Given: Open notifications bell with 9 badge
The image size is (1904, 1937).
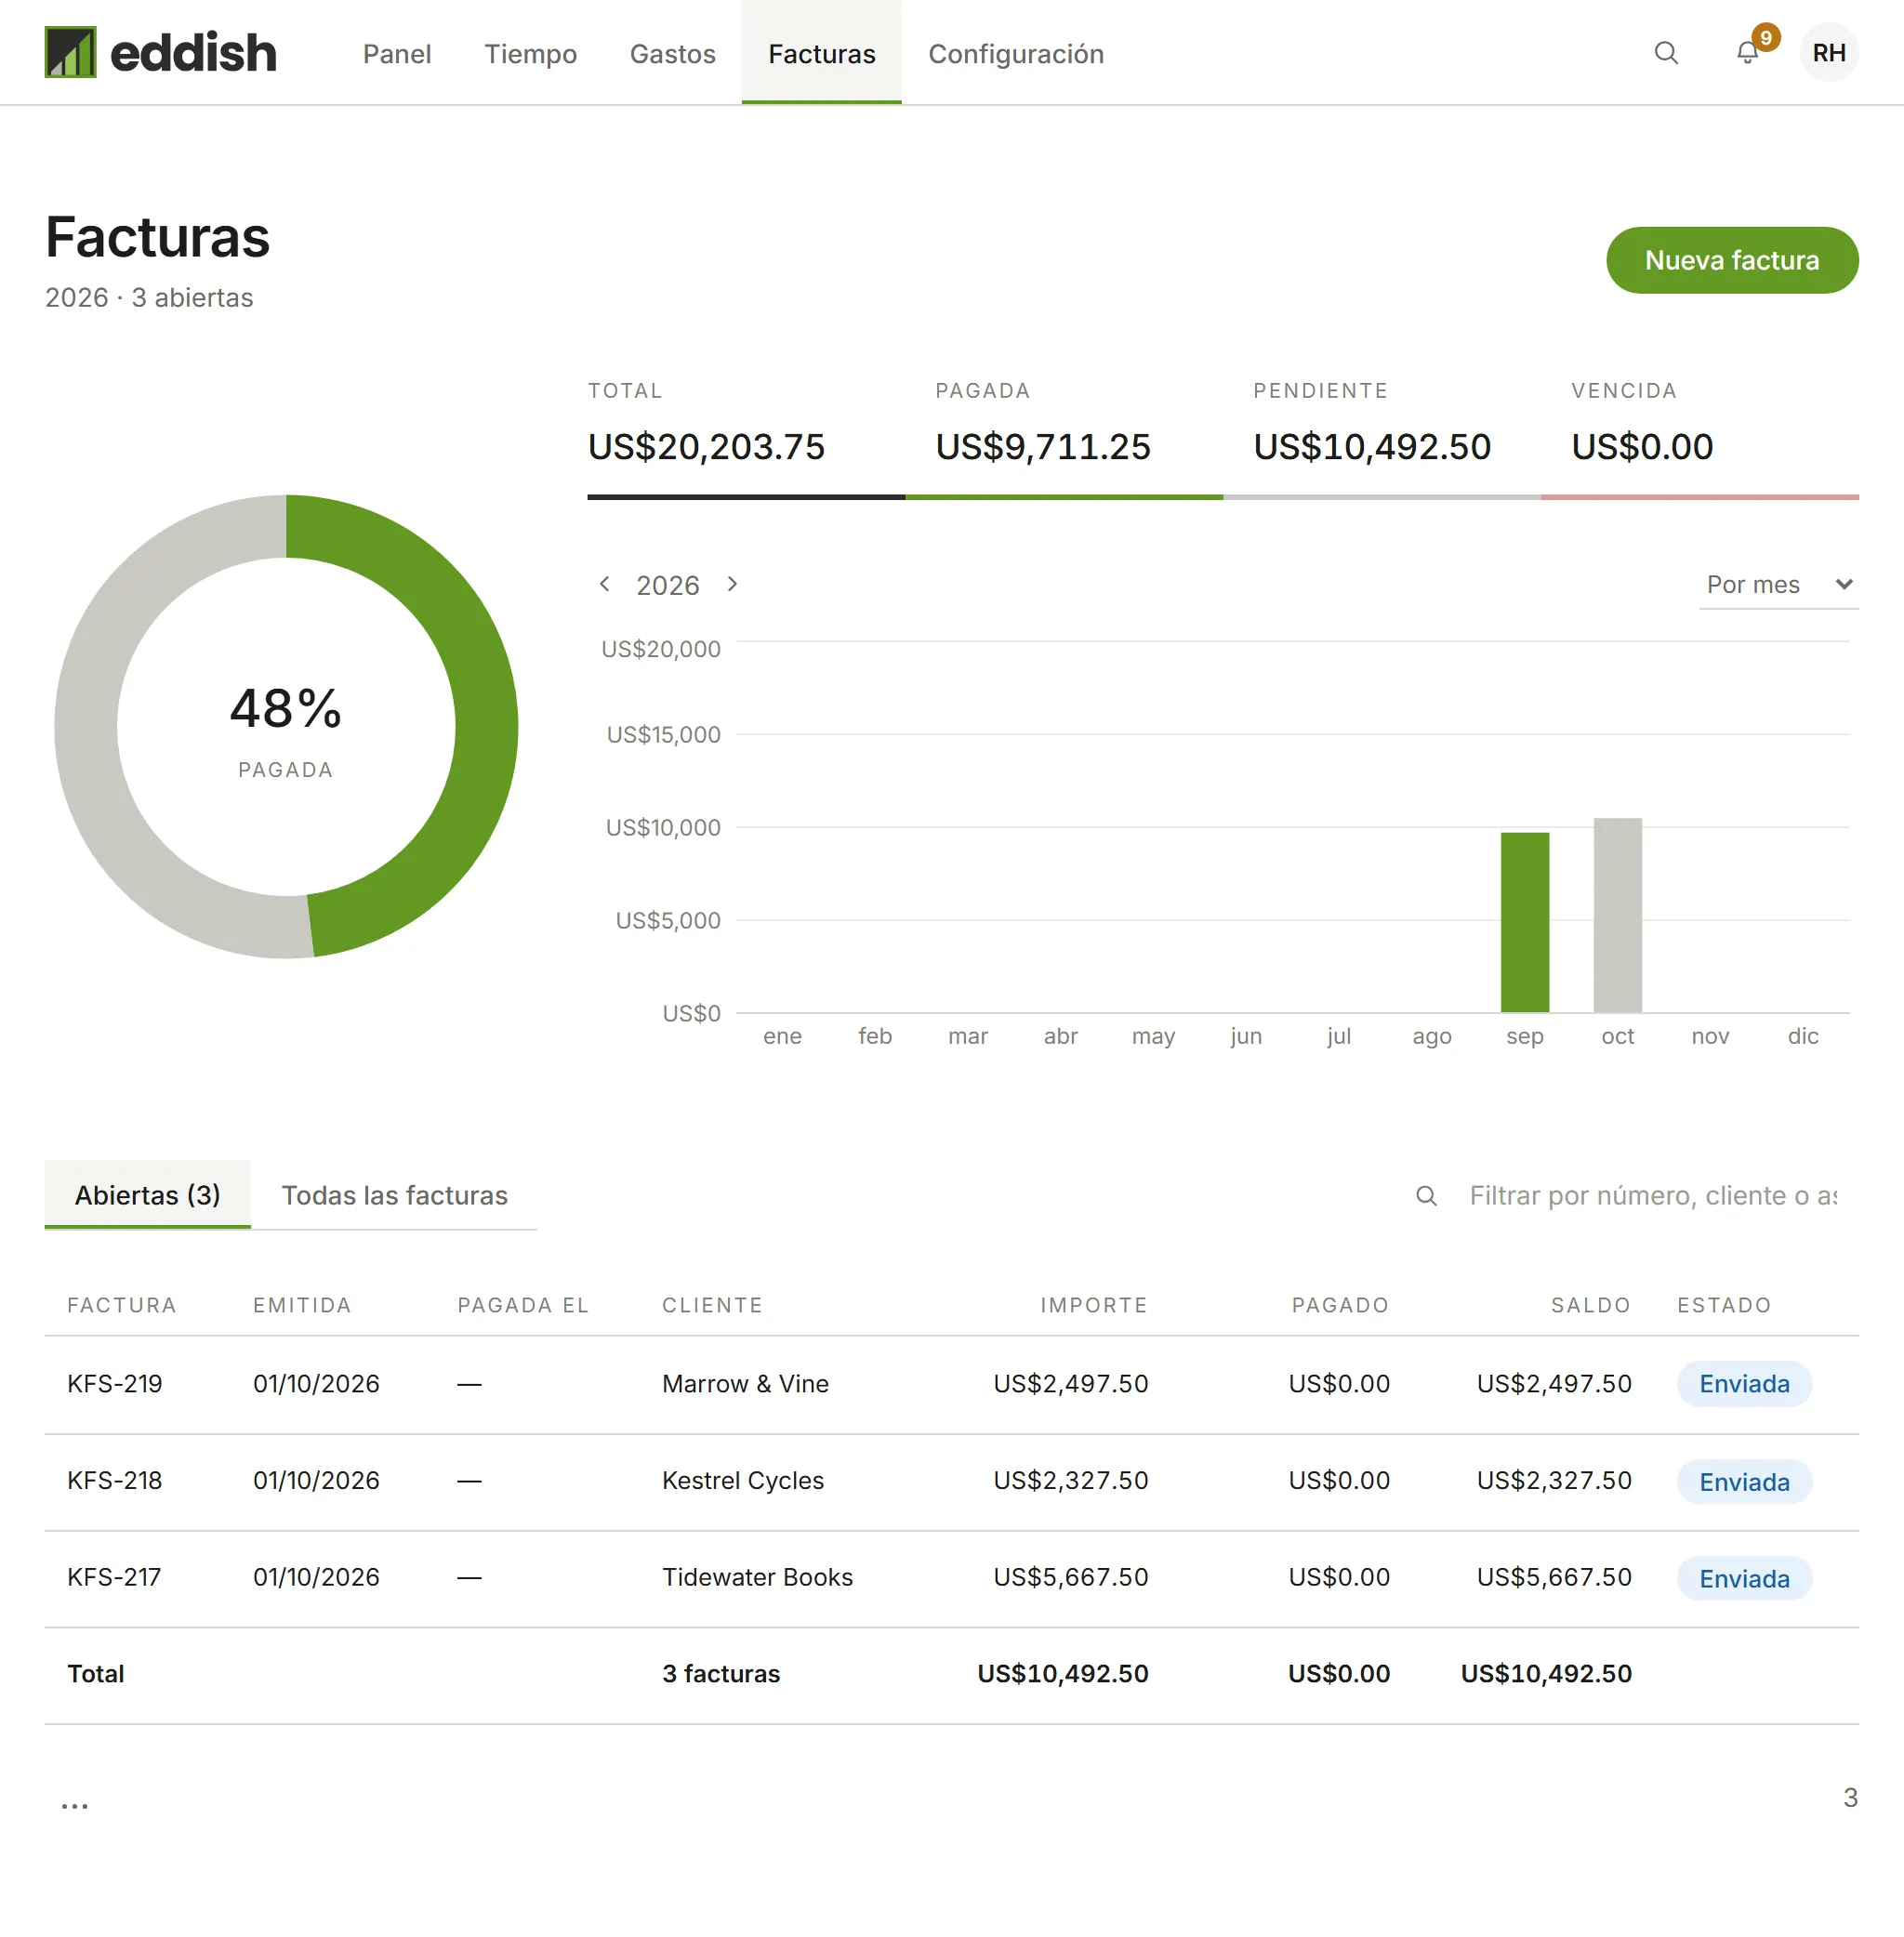Looking at the screenshot, I should 1747,52.
